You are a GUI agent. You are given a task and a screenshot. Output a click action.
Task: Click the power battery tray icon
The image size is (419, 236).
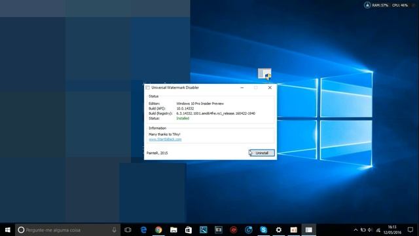click(x=363, y=230)
